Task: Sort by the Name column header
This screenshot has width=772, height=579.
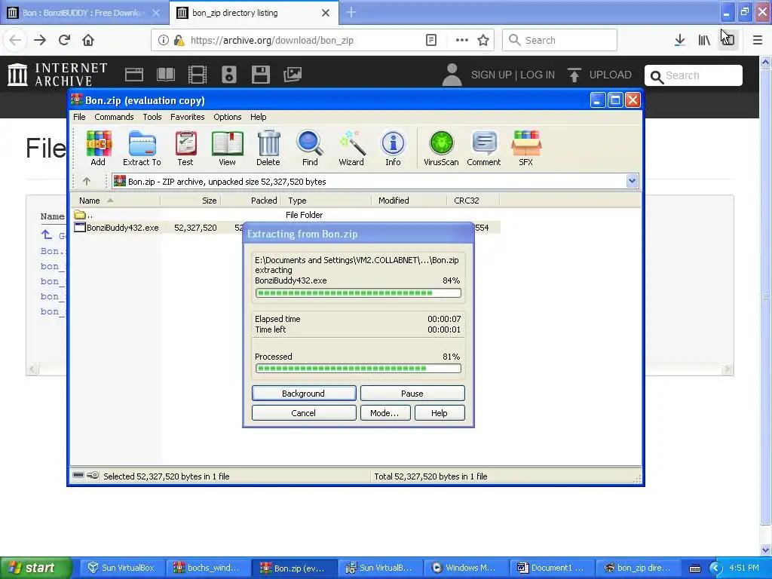Action: 115,201
